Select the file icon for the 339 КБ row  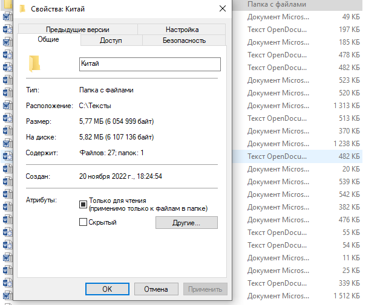pyautogui.click(x=7, y=283)
